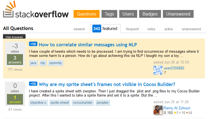
Task: Click Ramy Al Zuhouri's profile photo
Action: pyautogui.click(x=158, y=110)
